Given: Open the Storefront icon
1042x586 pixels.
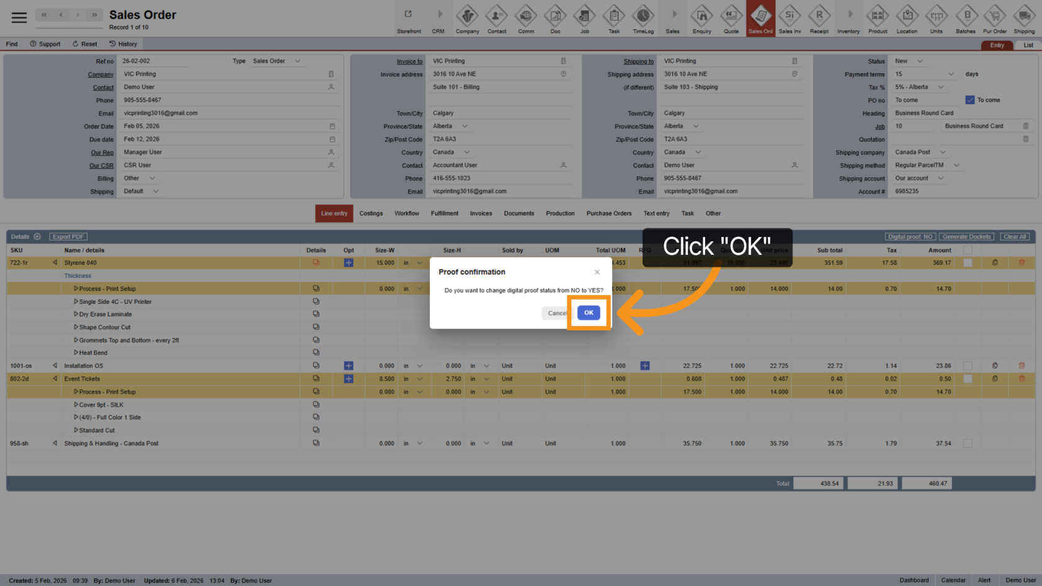Looking at the screenshot, I should tap(409, 19).
